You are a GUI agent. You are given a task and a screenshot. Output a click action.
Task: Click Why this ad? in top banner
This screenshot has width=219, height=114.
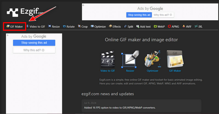pyautogui.click(x=163, y=15)
